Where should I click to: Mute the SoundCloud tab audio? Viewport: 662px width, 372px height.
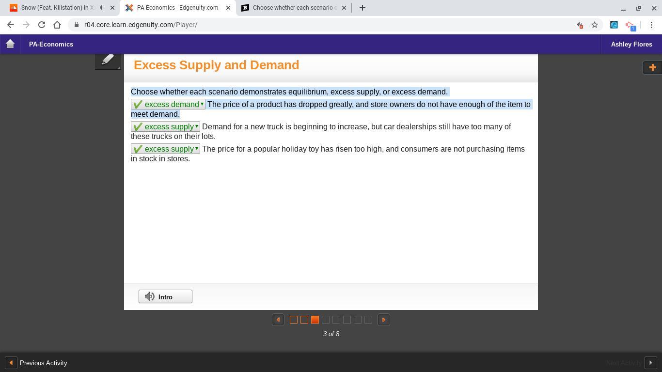click(102, 8)
